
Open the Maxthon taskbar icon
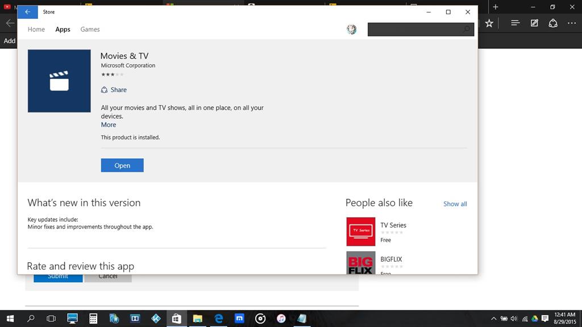(239, 318)
